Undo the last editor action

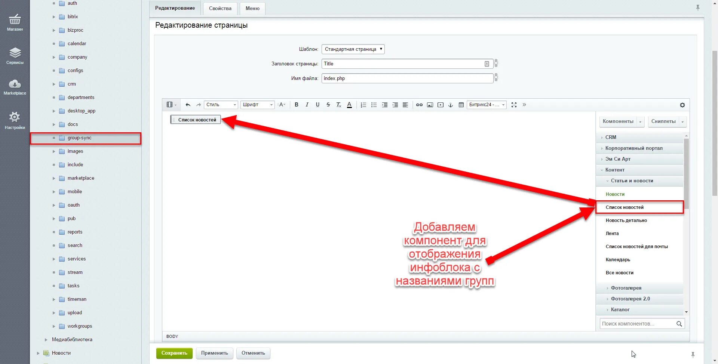click(188, 105)
